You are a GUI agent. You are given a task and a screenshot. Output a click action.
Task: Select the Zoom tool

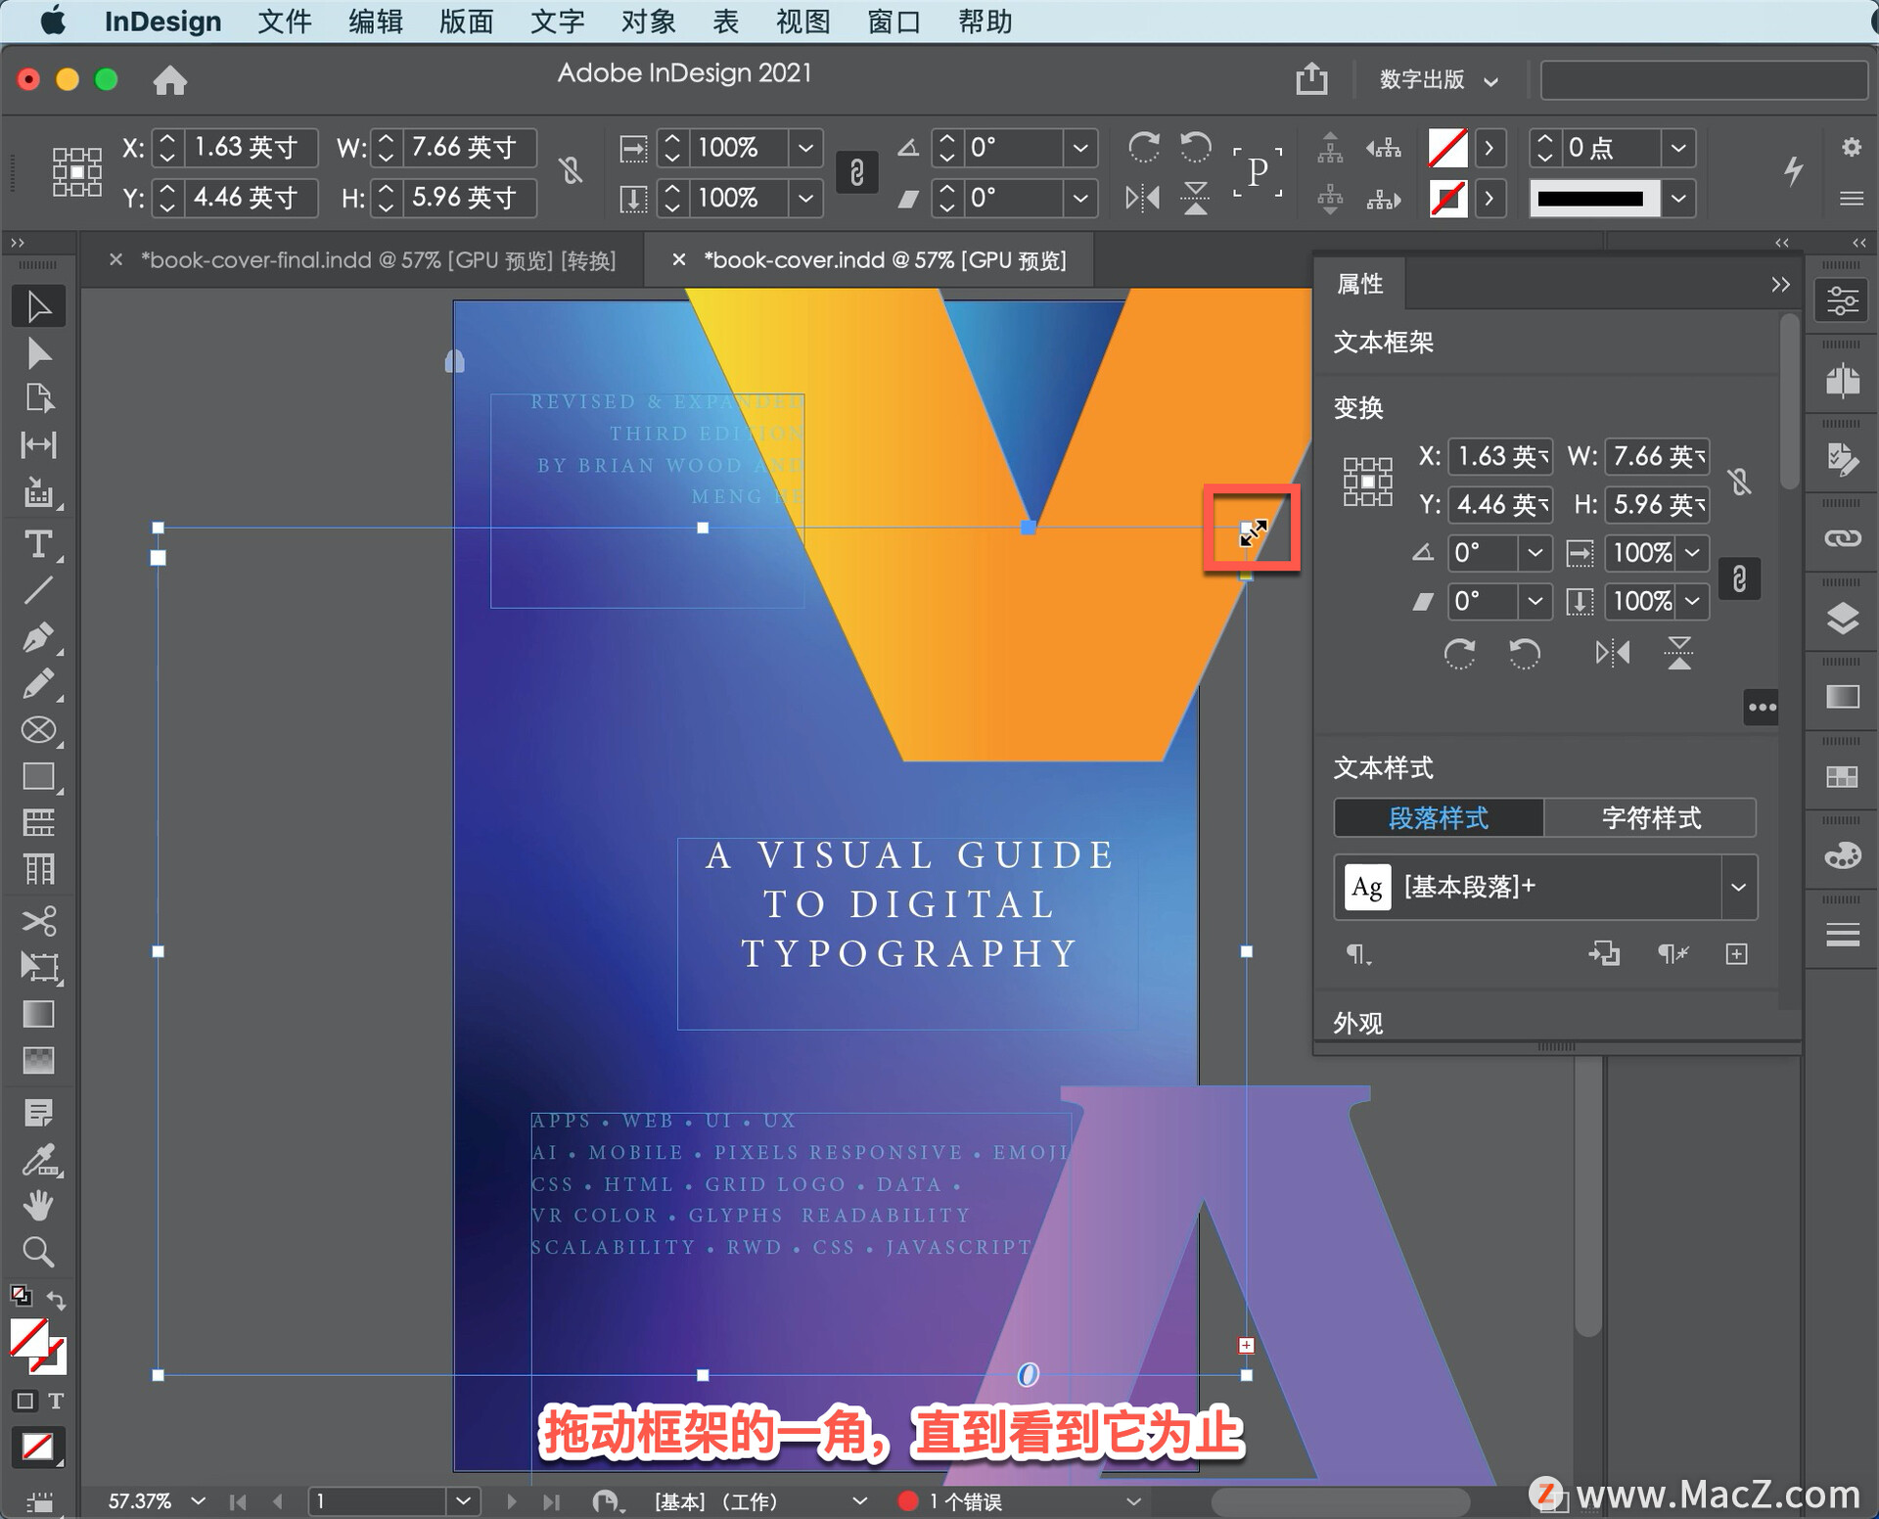click(38, 1252)
